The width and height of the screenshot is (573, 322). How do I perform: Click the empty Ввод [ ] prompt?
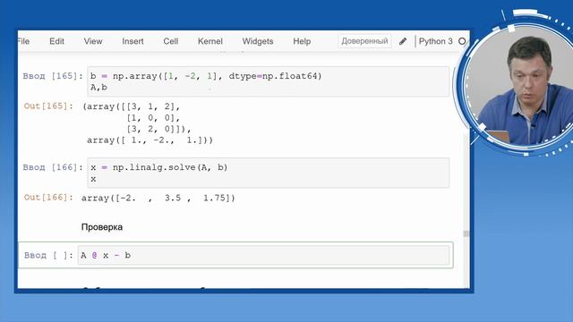tap(48, 255)
